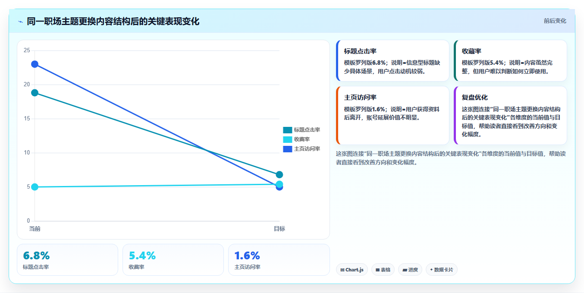Open the 6.8% 标题点击率 stat card

[67, 260]
